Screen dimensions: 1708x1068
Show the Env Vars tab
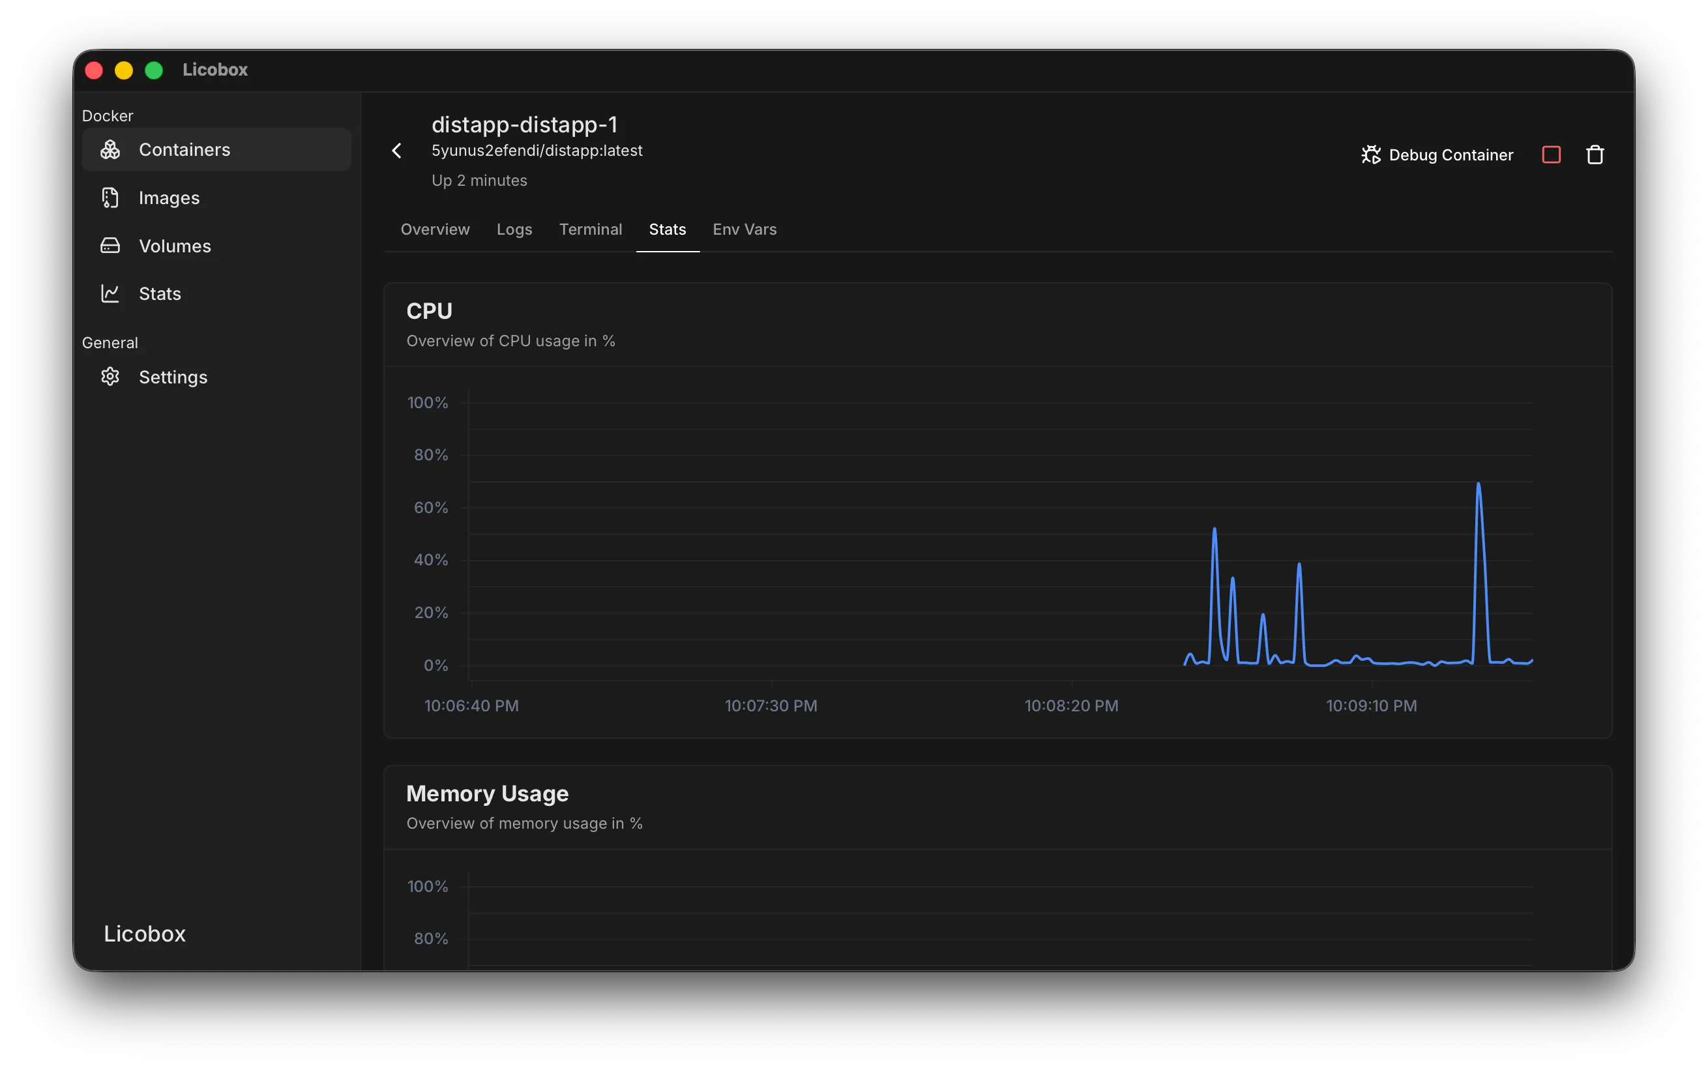[744, 230]
